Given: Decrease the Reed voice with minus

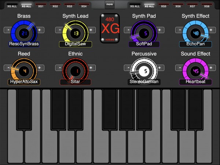Looking at the screenshot, I should (x=8, y=68).
